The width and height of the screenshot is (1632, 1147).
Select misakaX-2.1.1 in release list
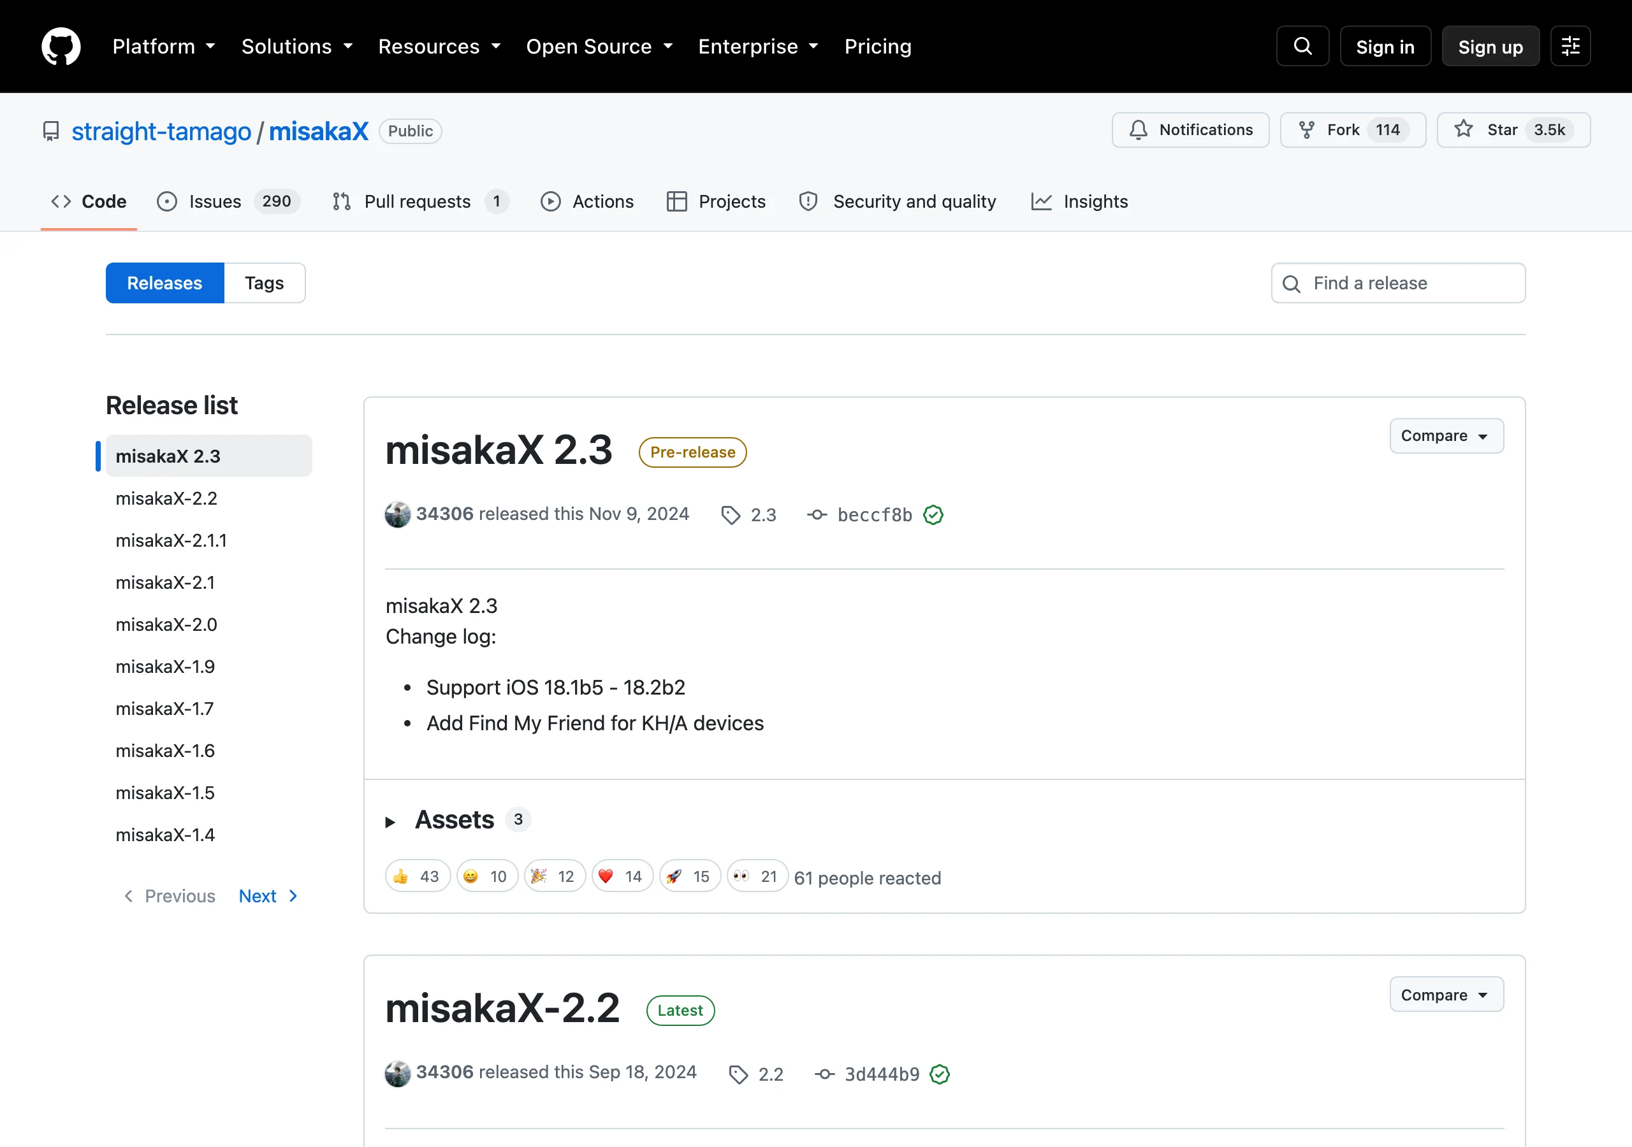click(208, 540)
